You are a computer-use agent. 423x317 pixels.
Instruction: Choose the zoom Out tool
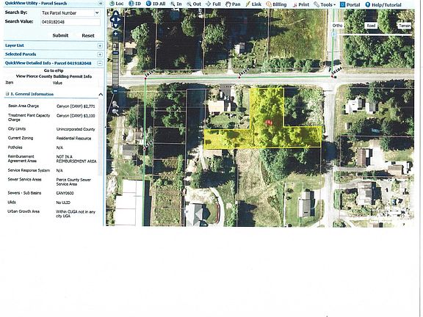coord(194,4)
